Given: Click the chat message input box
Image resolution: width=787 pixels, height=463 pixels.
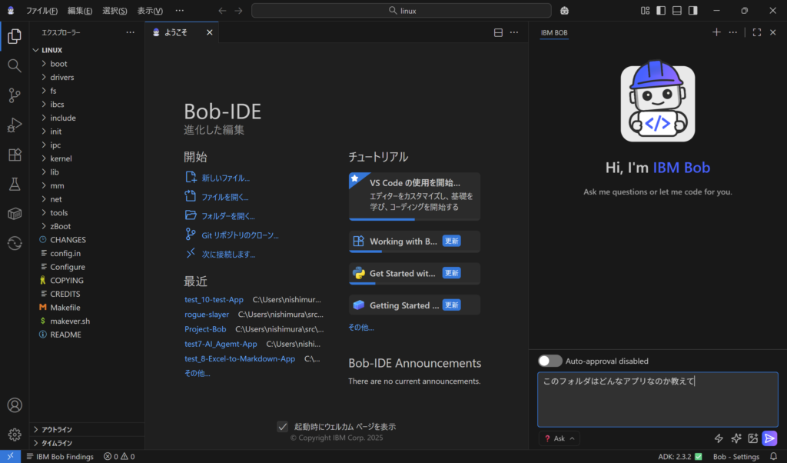Looking at the screenshot, I should (656, 398).
